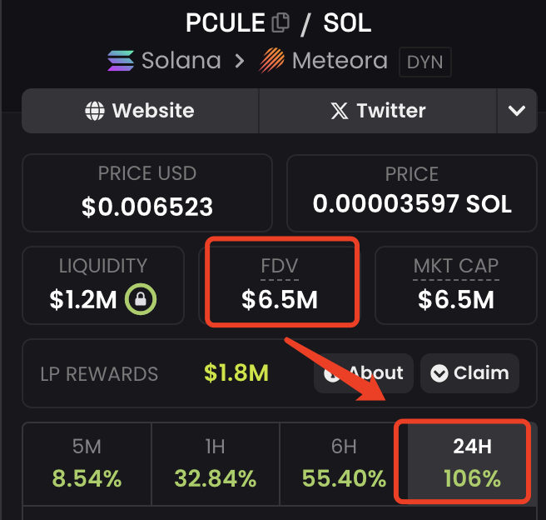The height and width of the screenshot is (520, 546).
Task: Open the LP rewards About button
Action: 364,373
